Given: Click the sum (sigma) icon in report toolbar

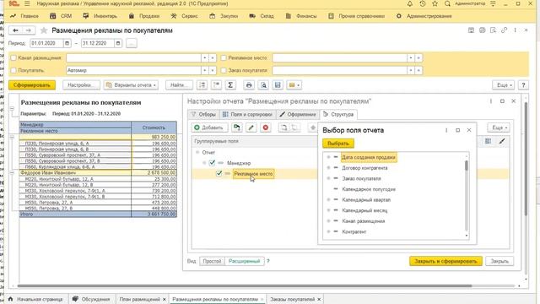Looking at the screenshot, I should coord(230,84).
